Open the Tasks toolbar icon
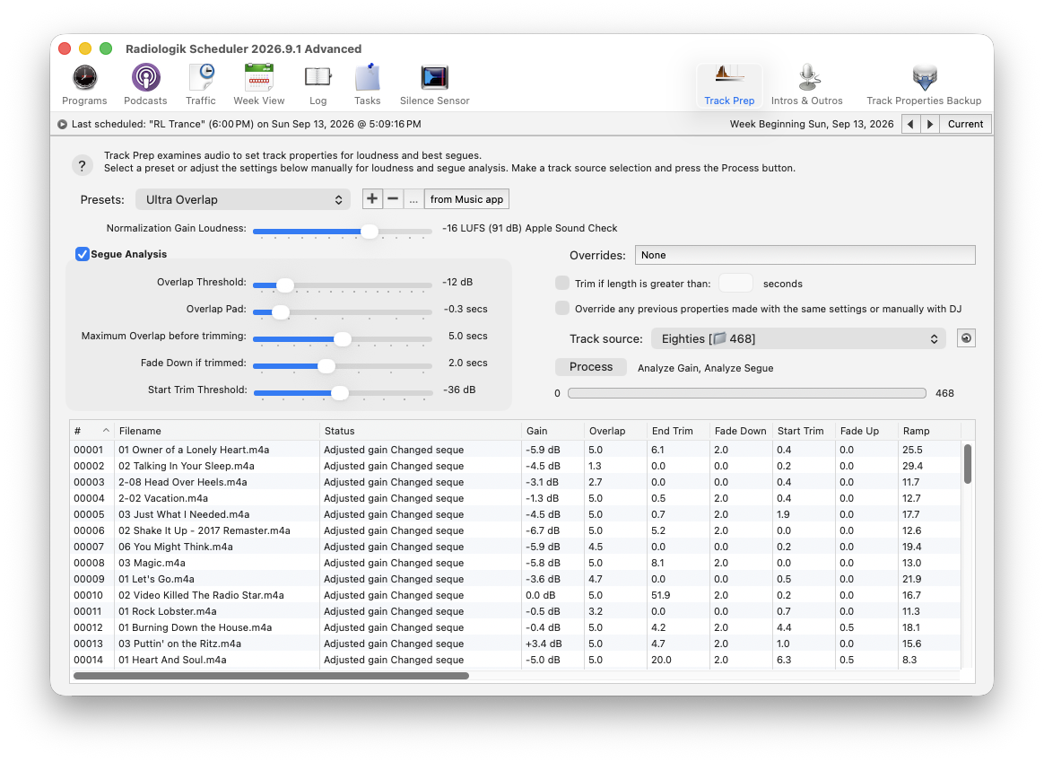 click(367, 84)
